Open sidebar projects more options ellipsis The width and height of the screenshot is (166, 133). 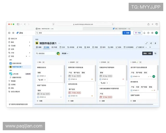pos(29,56)
